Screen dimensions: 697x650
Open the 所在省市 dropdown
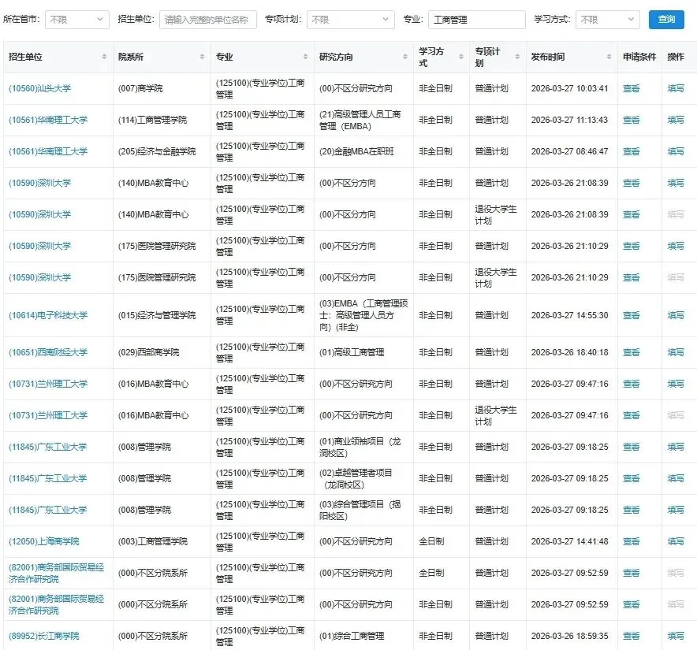click(x=77, y=20)
